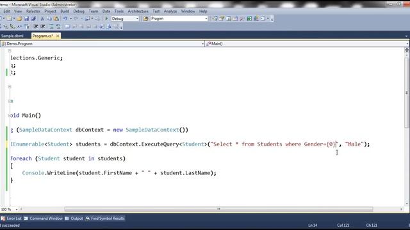Screen dimensions: 410x230
Task: Uncomment the selected lines
Action: pyautogui.click(x=58, y=26)
